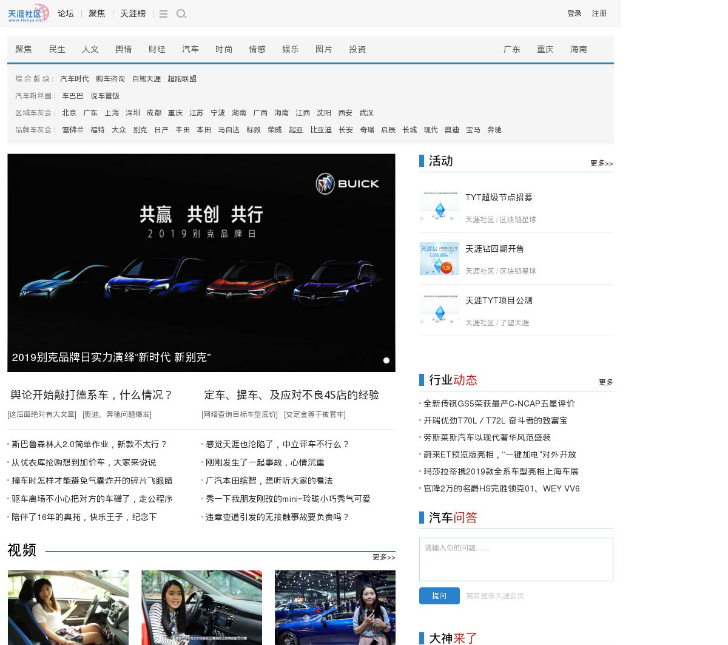Switch to 舆情 channel tab

[x=124, y=49]
